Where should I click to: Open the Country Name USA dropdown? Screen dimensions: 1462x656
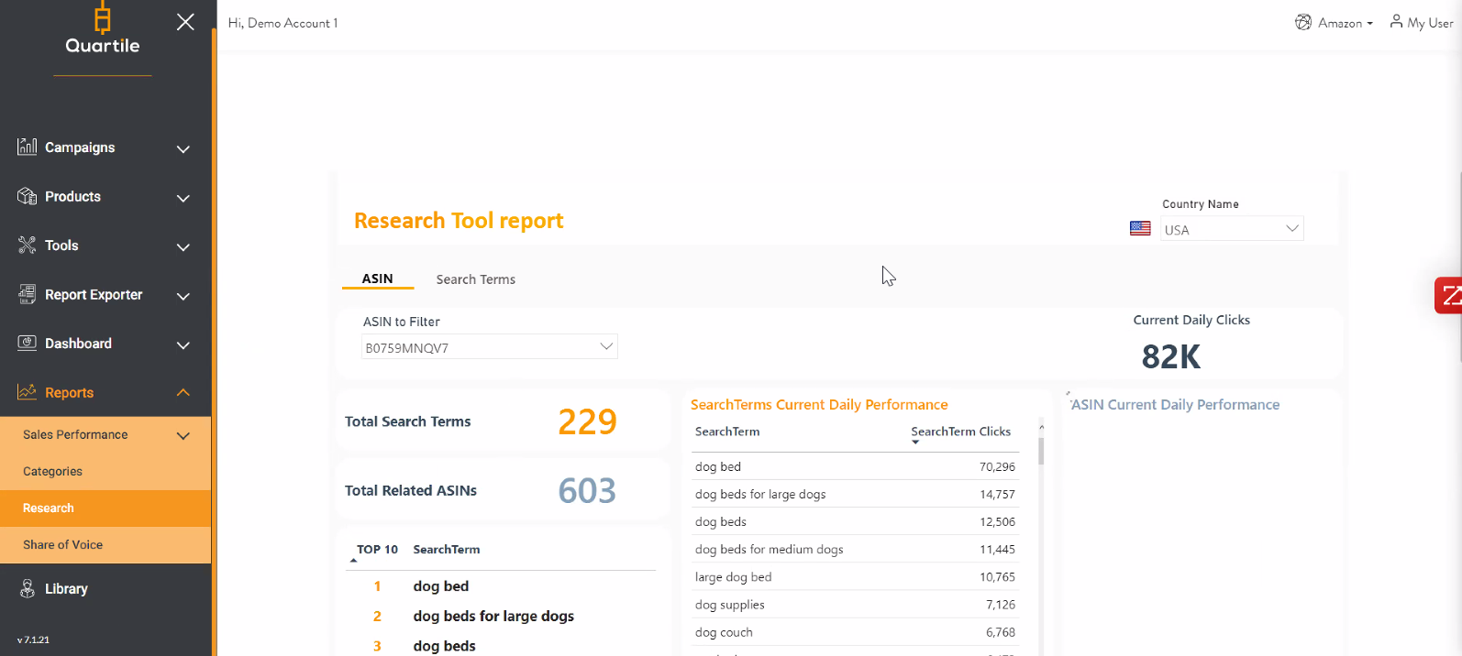pos(1232,229)
